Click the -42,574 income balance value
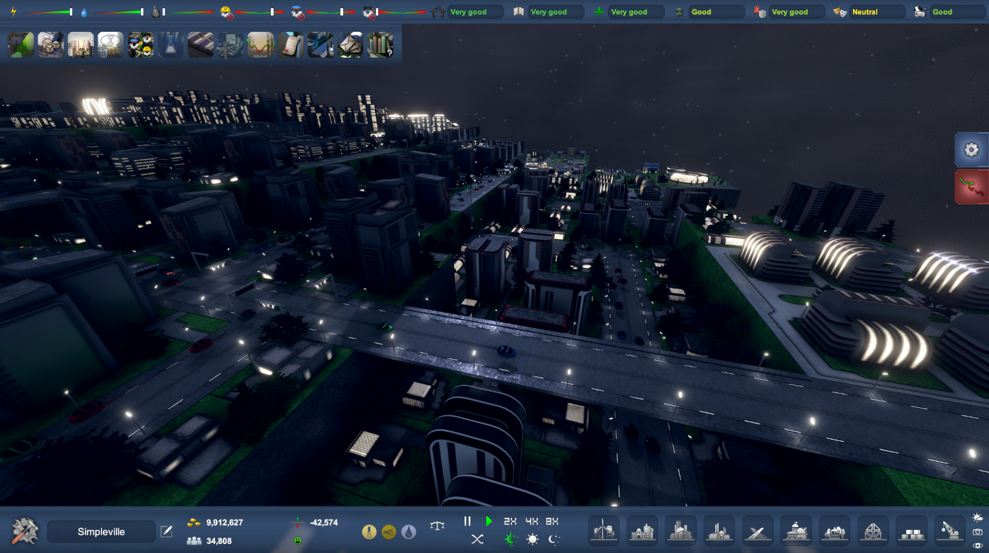Screen dimensions: 989x553 tap(324, 522)
